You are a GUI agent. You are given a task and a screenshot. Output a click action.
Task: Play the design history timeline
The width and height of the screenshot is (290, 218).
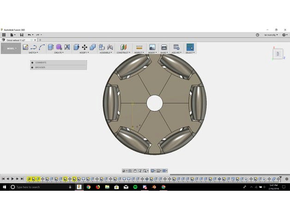click(12, 179)
